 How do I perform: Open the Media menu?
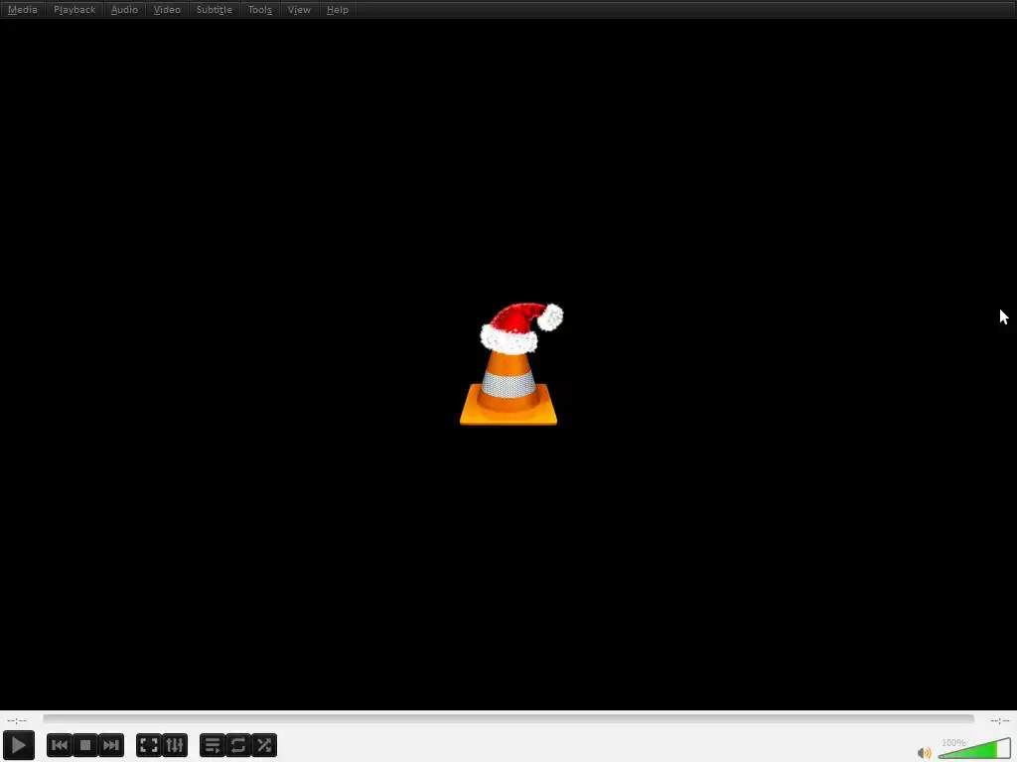coord(22,10)
